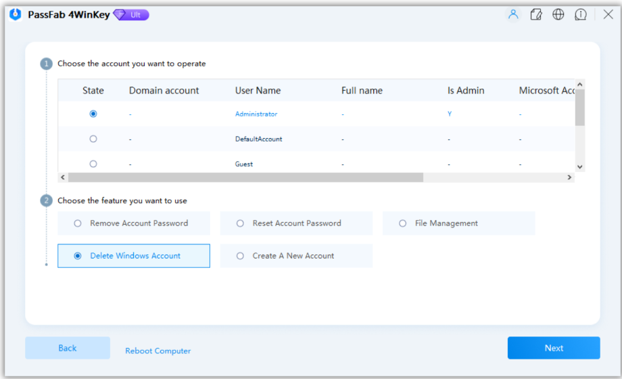Click the Domain account column header
The width and height of the screenshot is (622, 379).
pos(164,91)
